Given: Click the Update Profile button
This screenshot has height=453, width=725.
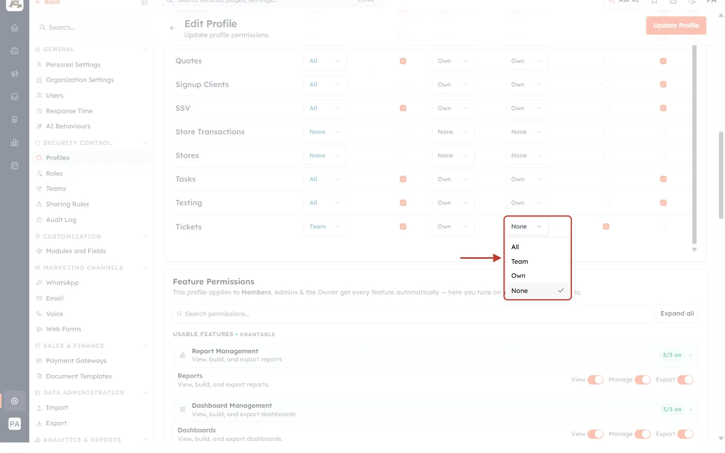Looking at the screenshot, I should (x=676, y=26).
